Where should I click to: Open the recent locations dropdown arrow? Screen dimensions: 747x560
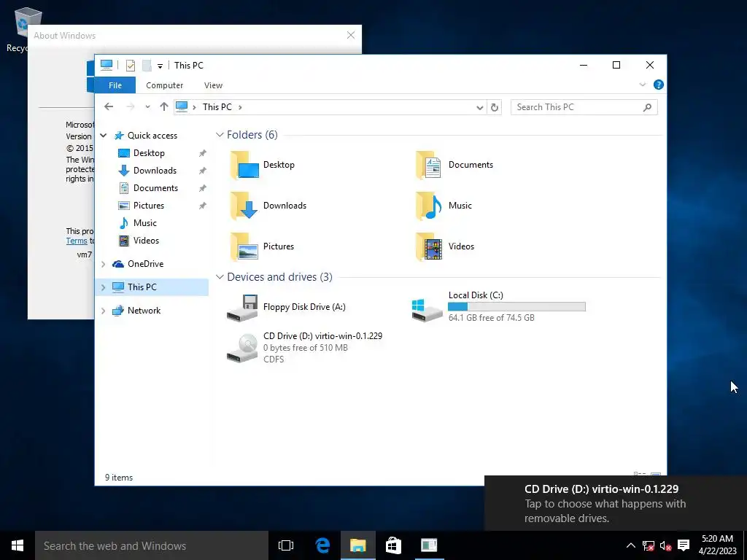(147, 107)
